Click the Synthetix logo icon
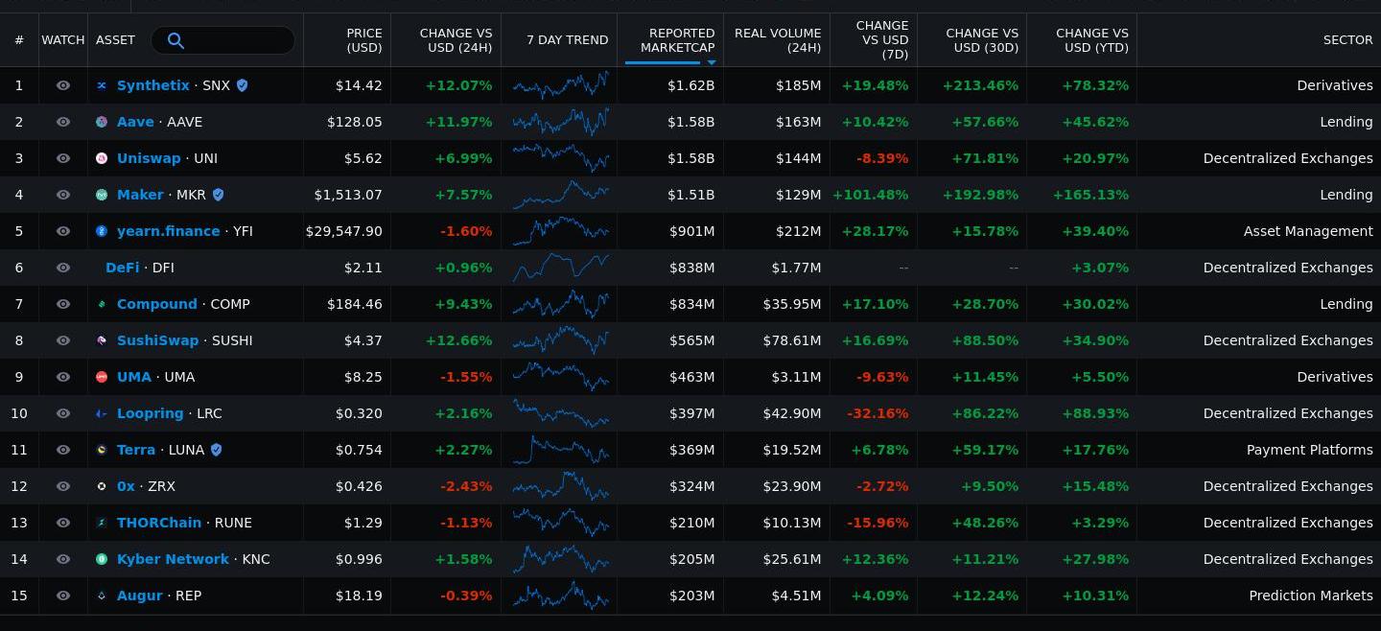1381x631 pixels. [x=102, y=85]
